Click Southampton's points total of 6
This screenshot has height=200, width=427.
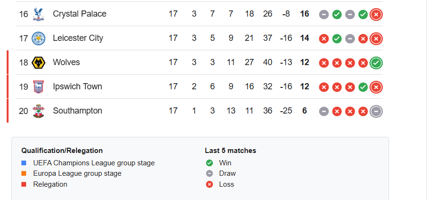[x=304, y=111]
